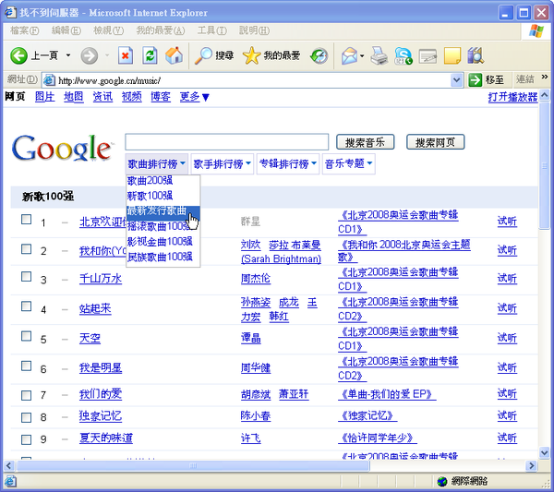This screenshot has width=554, height=492.
Task: Open Favorites star icon
Action: (251, 55)
